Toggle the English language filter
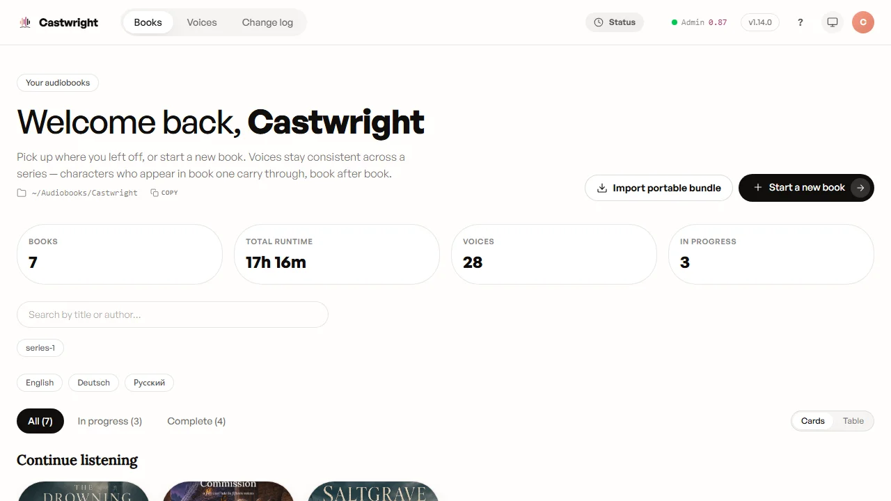Image resolution: width=891 pixels, height=501 pixels. (x=40, y=383)
